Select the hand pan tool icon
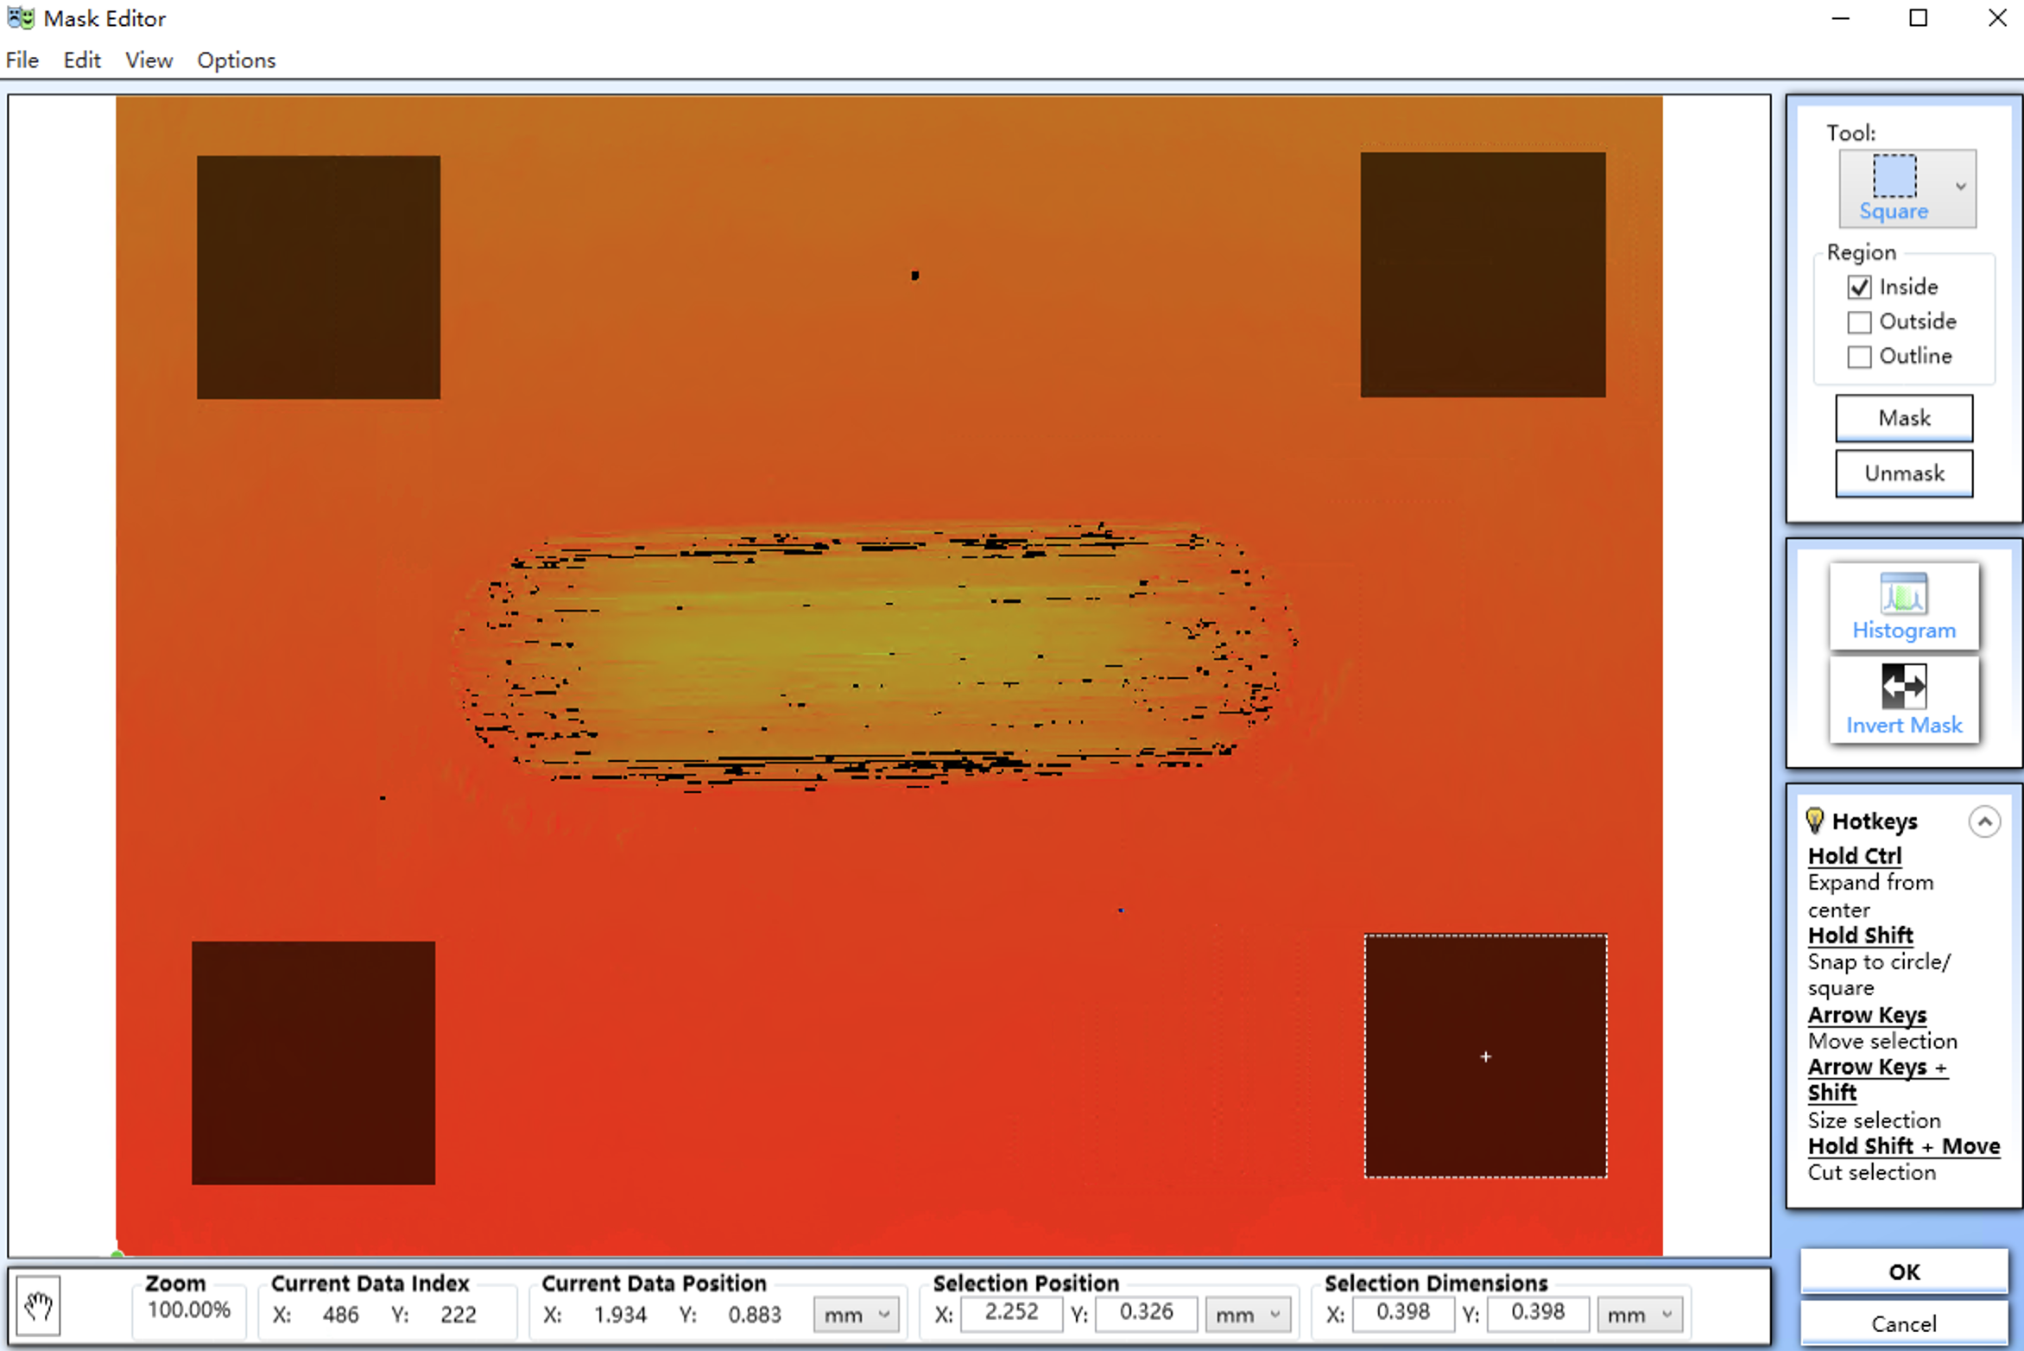Screen dimensions: 2024x1351 (38, 1305)
